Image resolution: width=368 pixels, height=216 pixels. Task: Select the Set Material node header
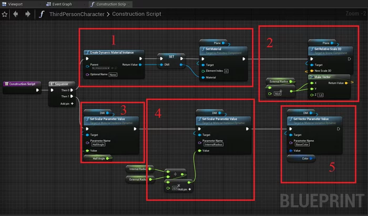pos(223,50)
